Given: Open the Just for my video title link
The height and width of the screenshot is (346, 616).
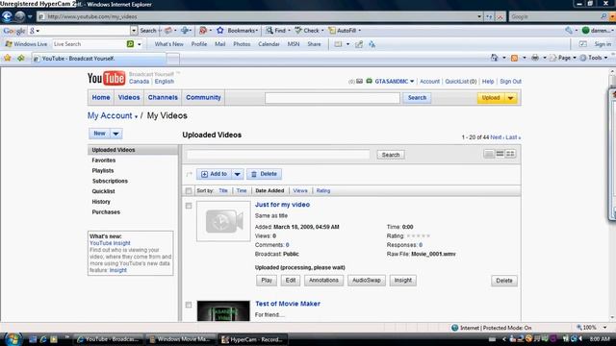Looking at the screenshot, I should (x=282, y=205).
